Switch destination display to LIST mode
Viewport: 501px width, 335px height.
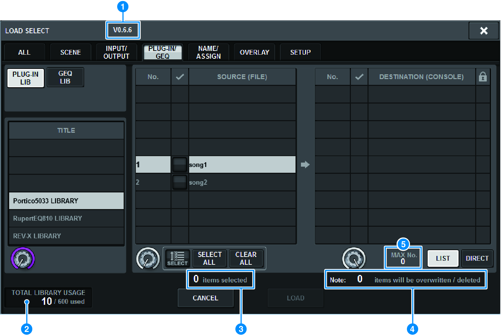pos(443,258)
